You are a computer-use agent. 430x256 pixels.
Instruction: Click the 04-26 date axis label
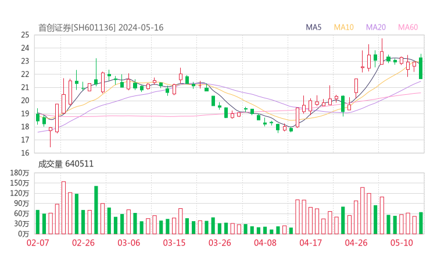pos(356,243)
